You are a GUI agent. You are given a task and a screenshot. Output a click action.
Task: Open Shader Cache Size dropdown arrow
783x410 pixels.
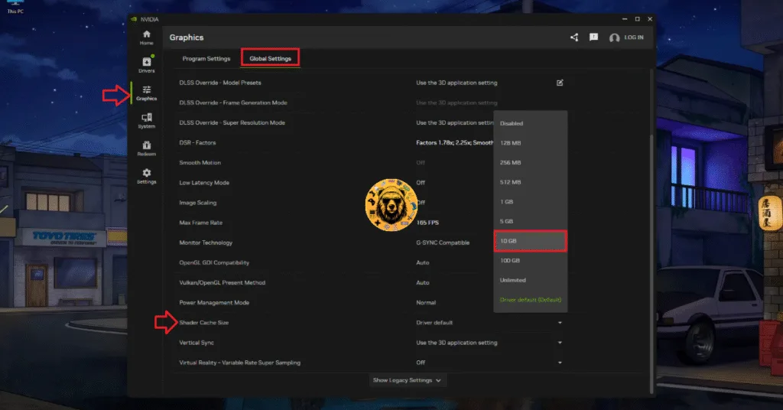[x=560, y=323]
